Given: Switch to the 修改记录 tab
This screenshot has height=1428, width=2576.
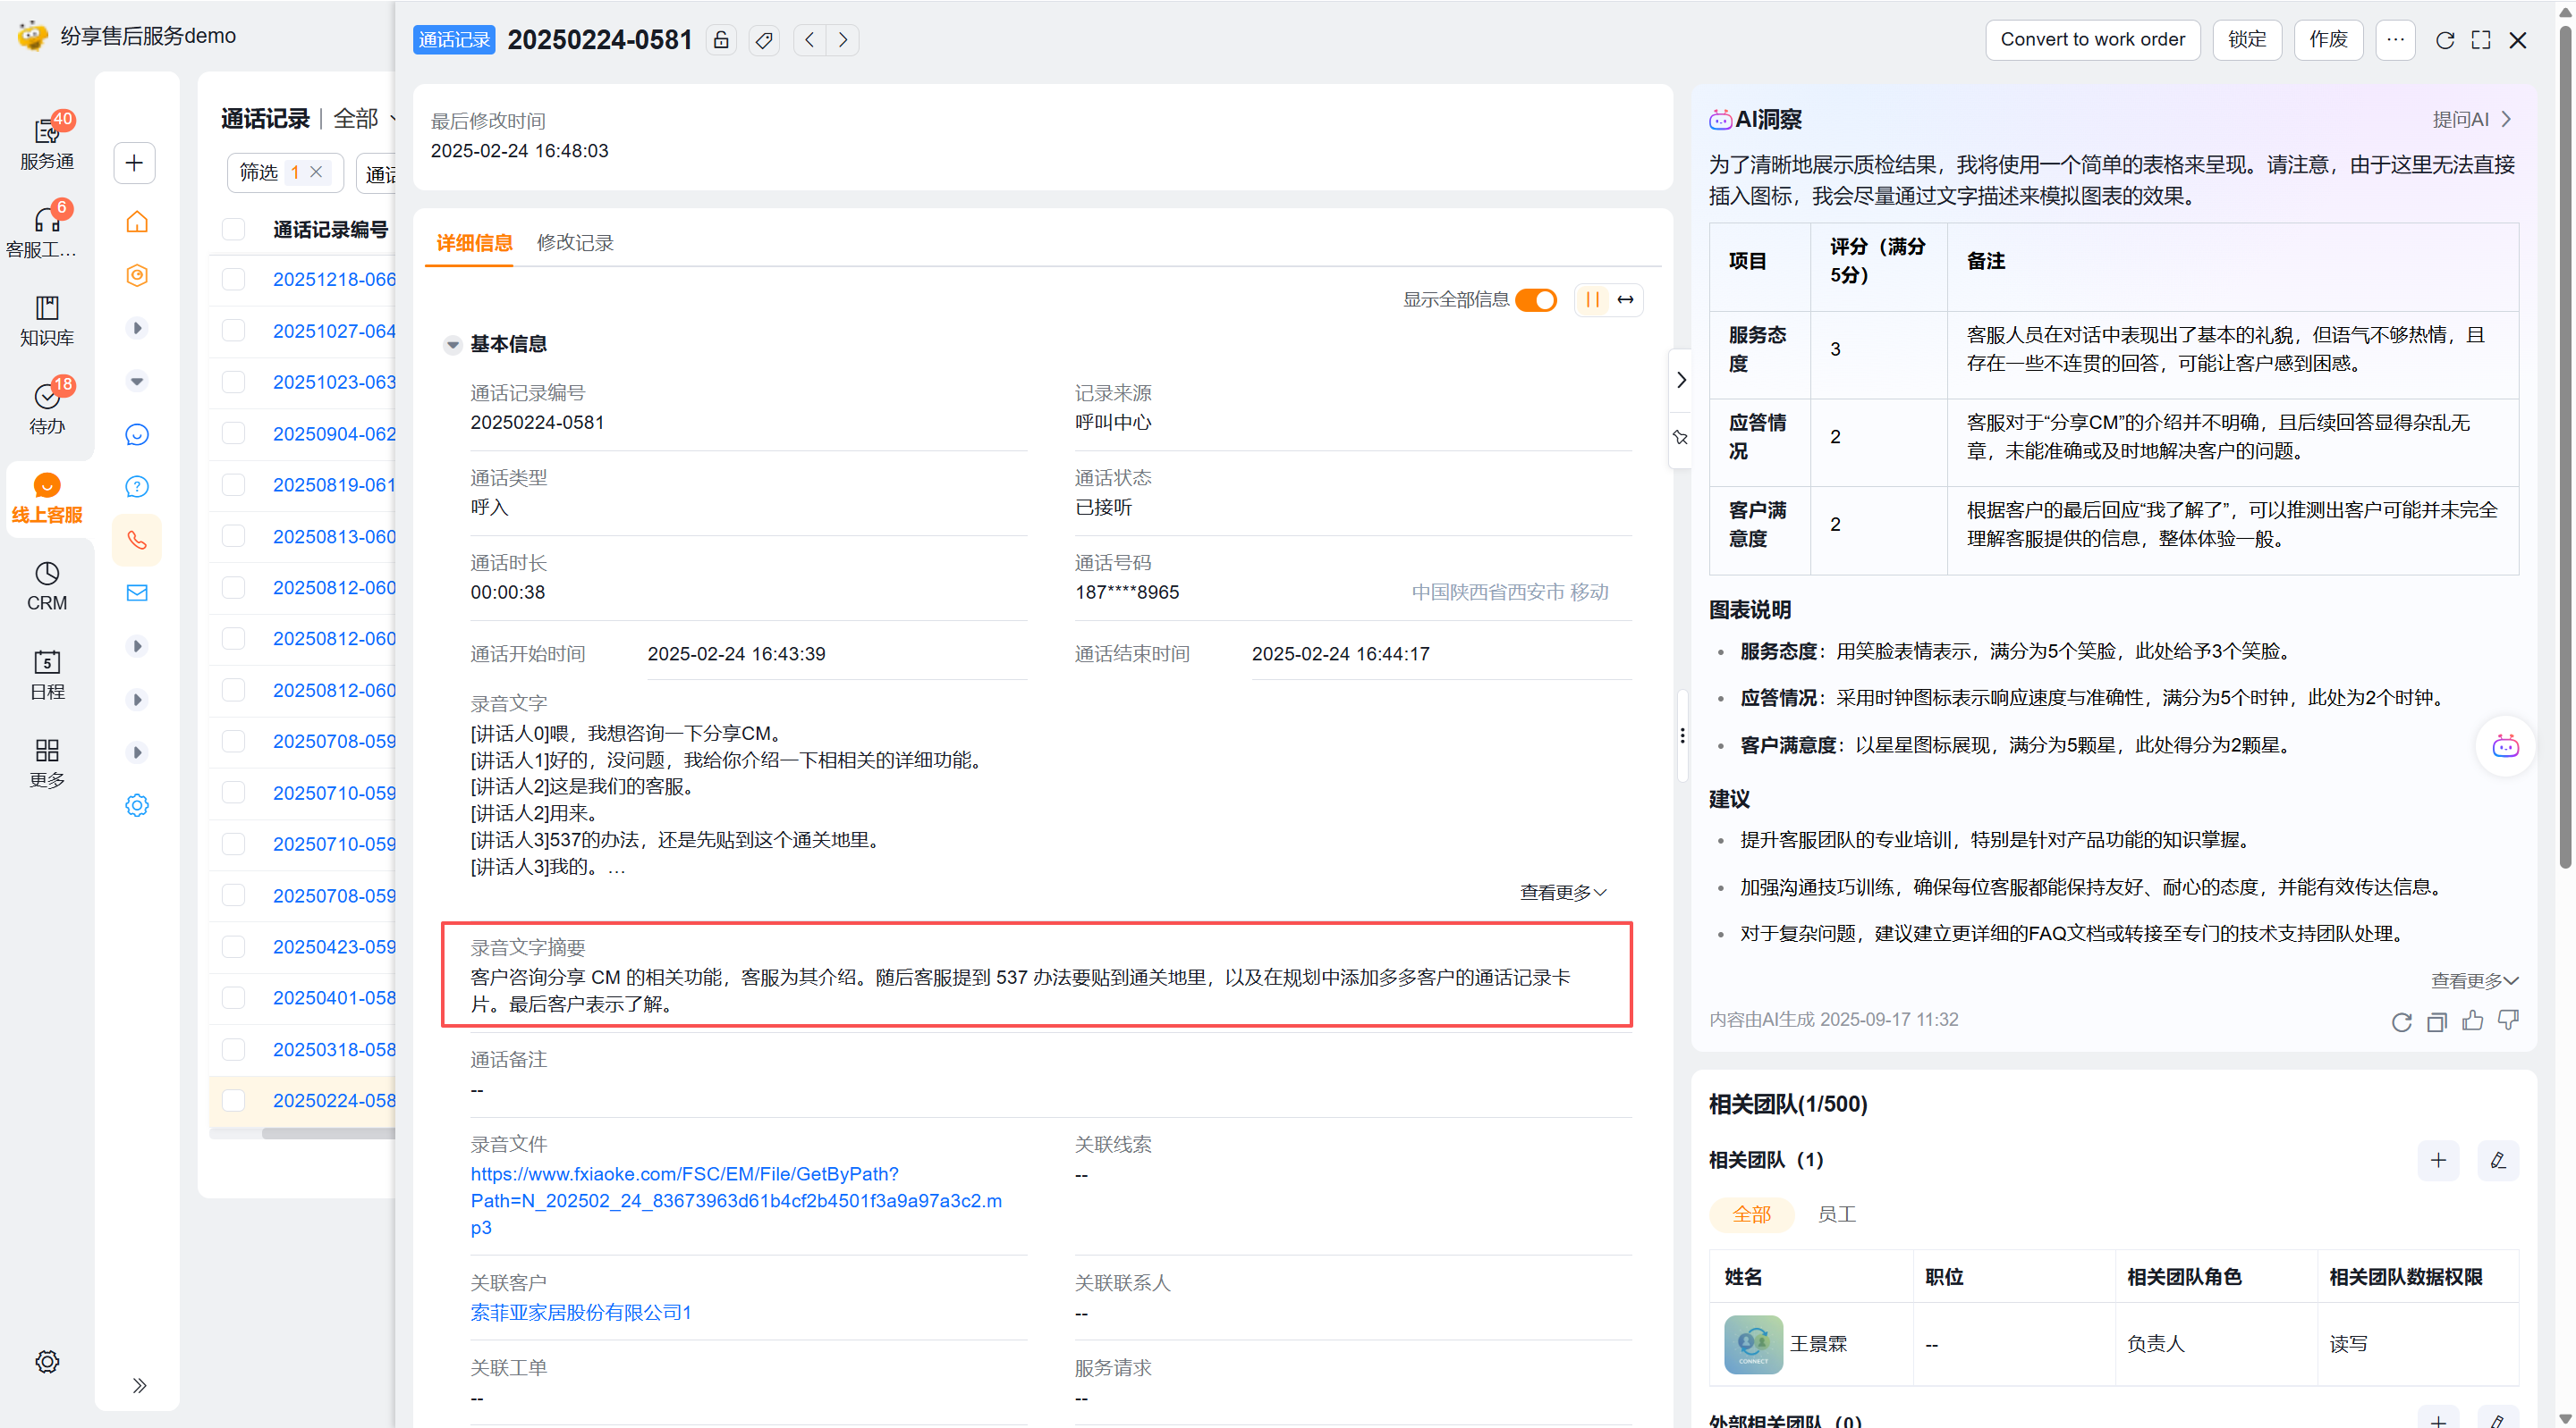Looking at the screenshot, I should click(x=575, y=243).
